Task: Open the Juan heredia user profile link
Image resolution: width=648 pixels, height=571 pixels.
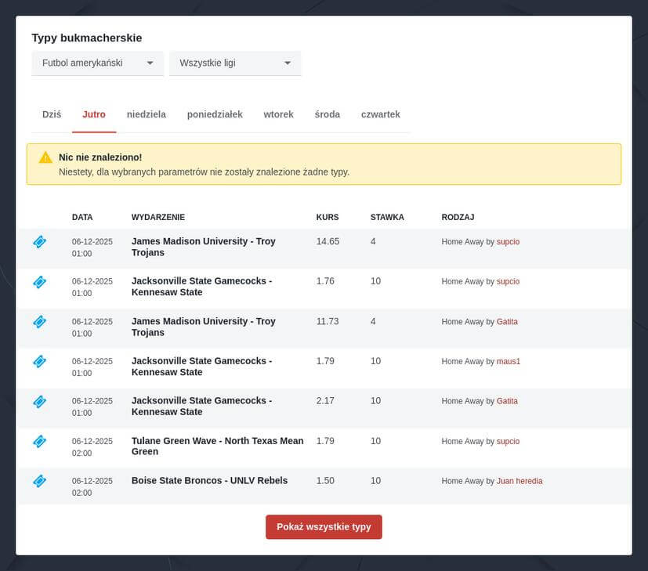Action: tap(519, 481)
